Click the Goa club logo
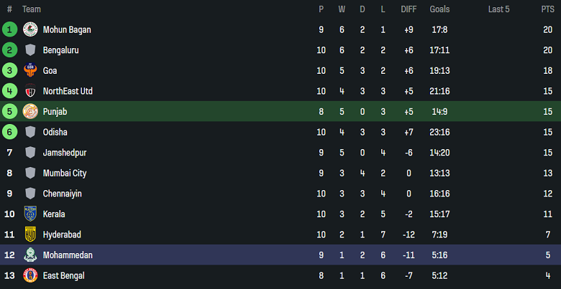 coord(30,70)
